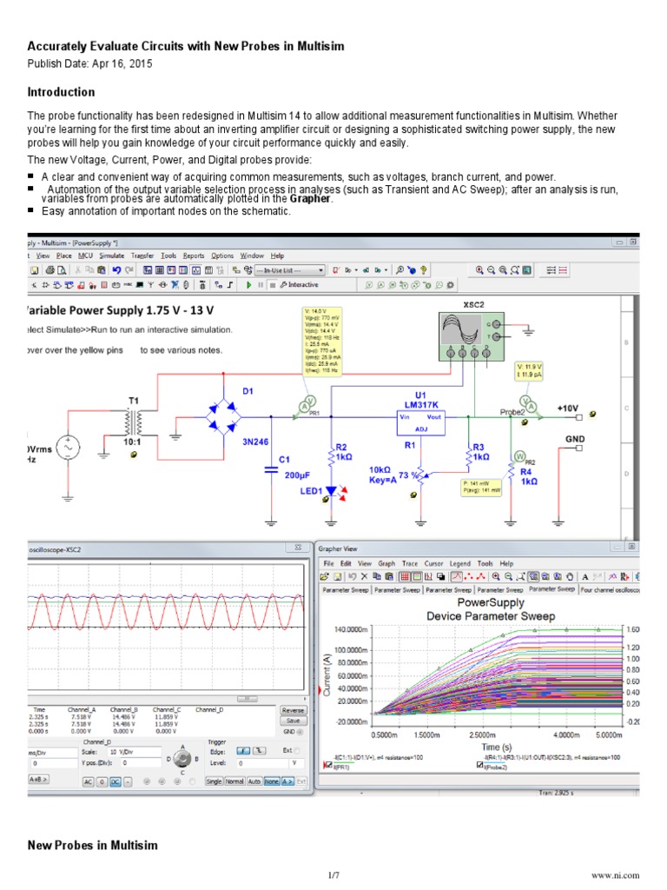
Task: Toggle the GND radio button on oscilloscope
Action: [300, 732]
